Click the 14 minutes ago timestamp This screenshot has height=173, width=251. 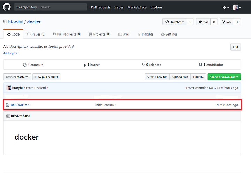[227, 105]
